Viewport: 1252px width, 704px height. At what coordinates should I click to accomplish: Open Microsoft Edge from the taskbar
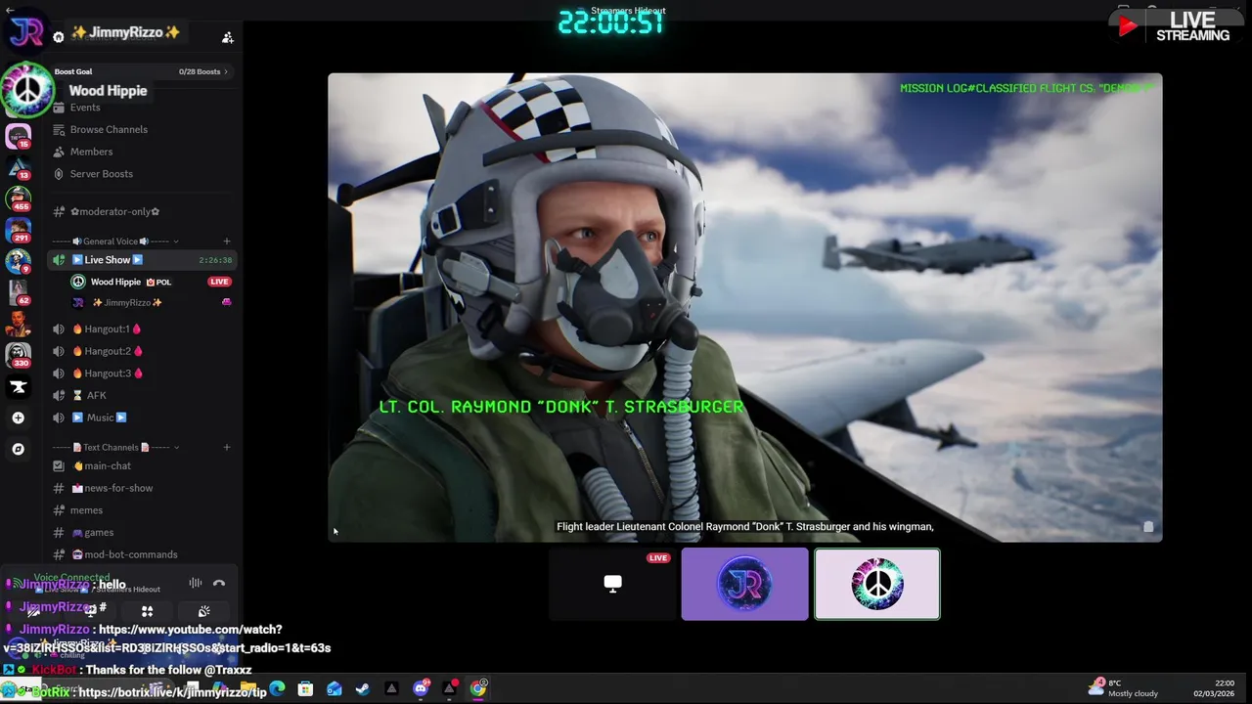278,688
